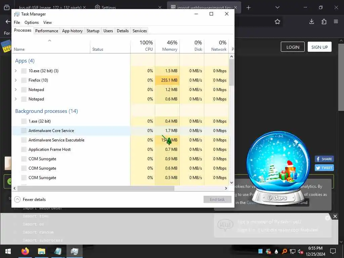
Task: Open the Firefox downloads panel
Action: click(311, 21)
